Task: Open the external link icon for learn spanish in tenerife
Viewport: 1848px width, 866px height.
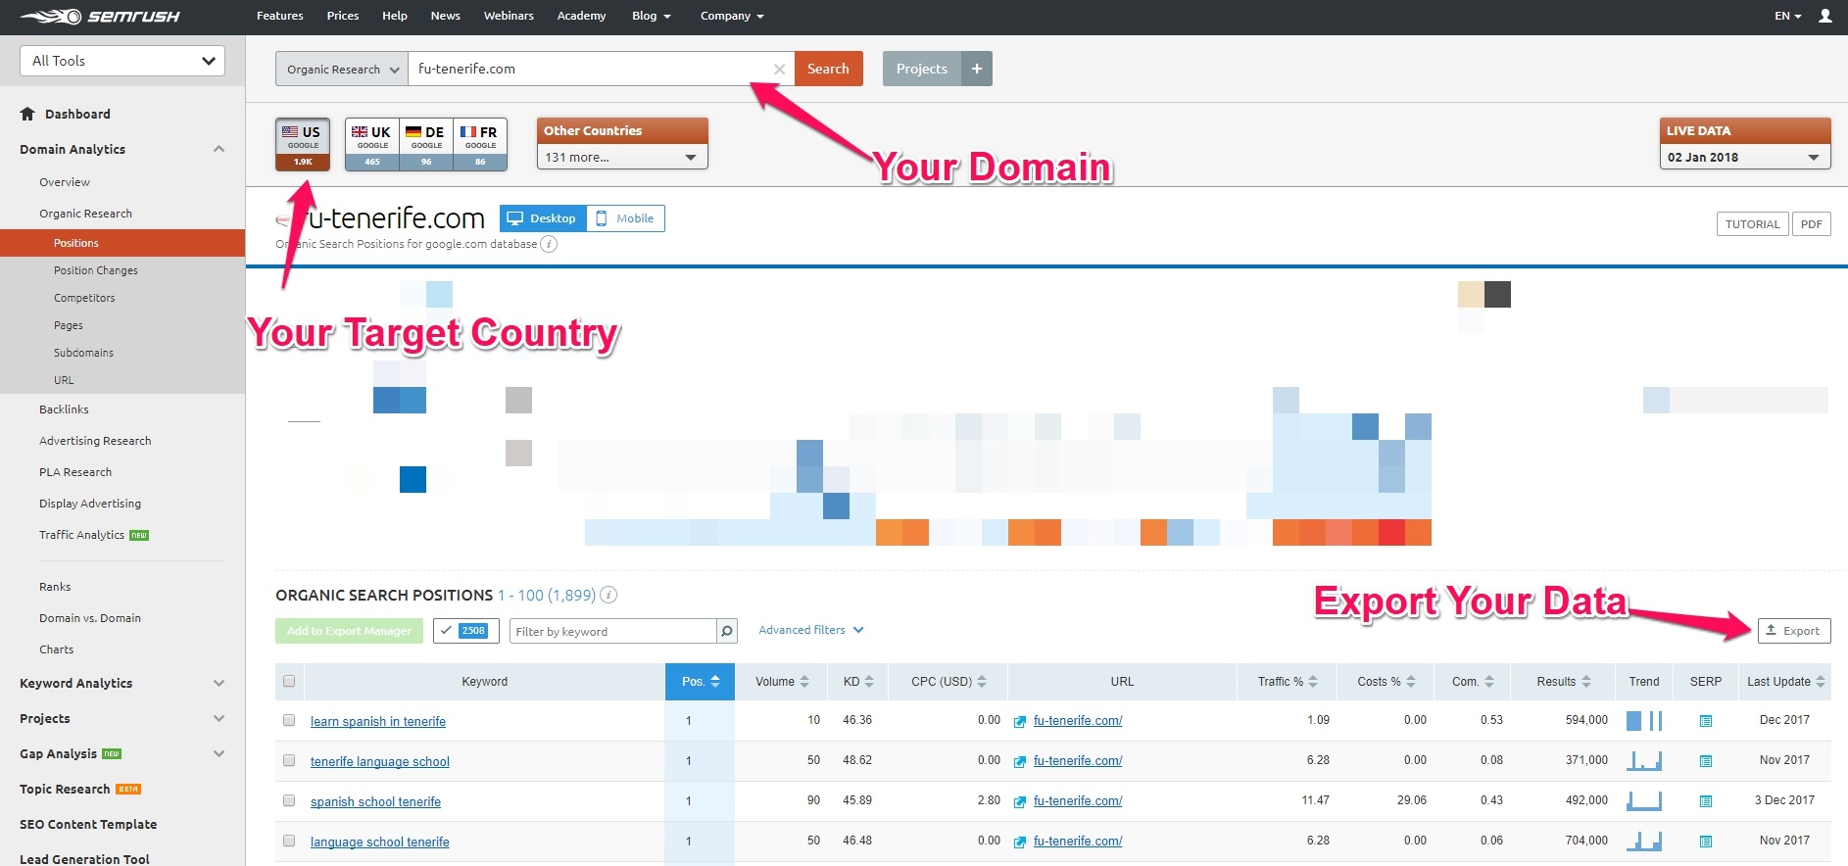Action: (x=1020, y=721)
